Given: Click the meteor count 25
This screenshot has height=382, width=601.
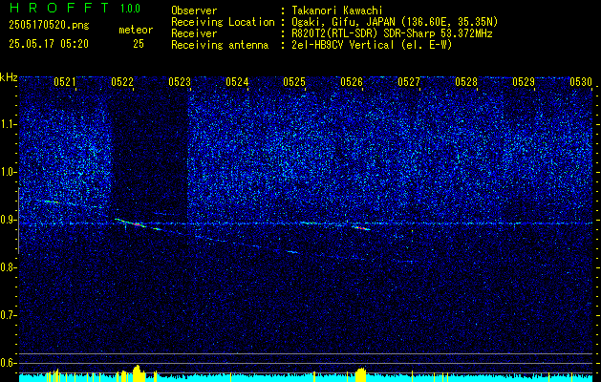Looking at the screenshot, I should [x=139, y=44].
